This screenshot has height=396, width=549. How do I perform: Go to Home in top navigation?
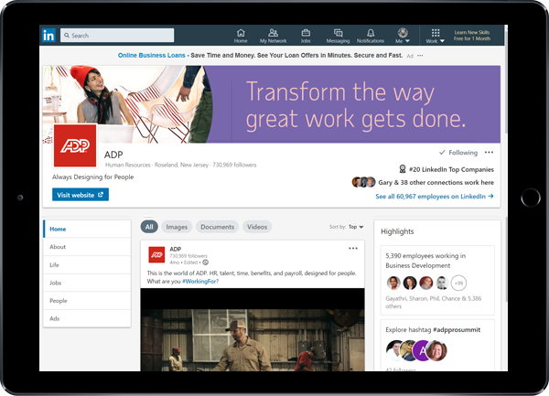[241, 36]
